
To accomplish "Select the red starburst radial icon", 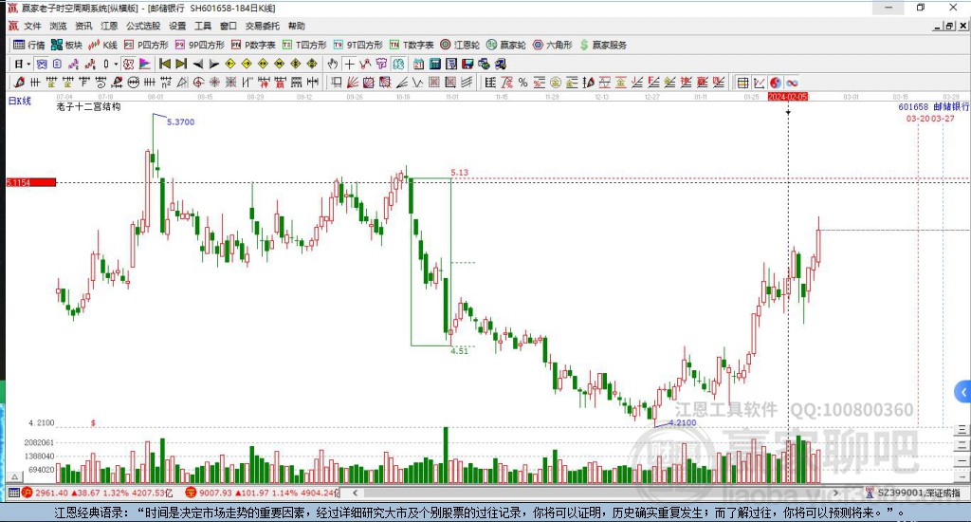I will coord(213,83).
